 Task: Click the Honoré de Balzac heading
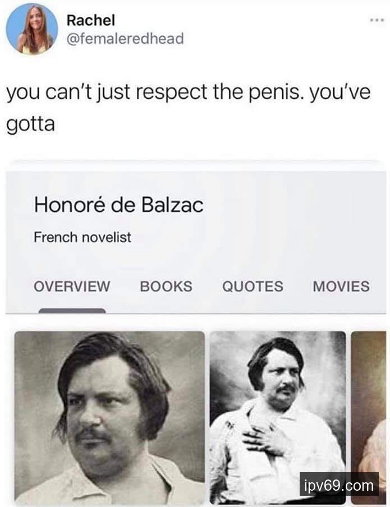(x=118, y=205)
